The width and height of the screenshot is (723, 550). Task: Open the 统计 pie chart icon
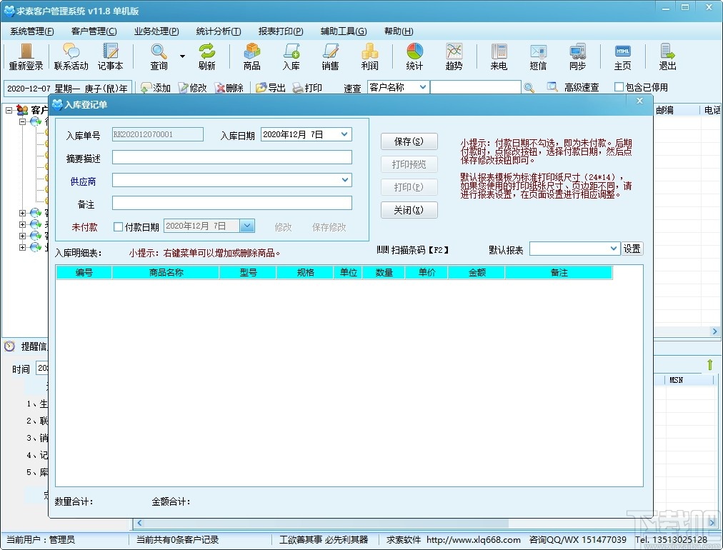click(x=414, y=56)
